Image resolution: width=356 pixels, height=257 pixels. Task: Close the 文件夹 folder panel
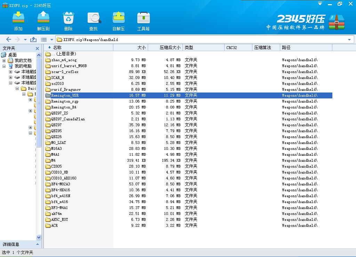38,48
